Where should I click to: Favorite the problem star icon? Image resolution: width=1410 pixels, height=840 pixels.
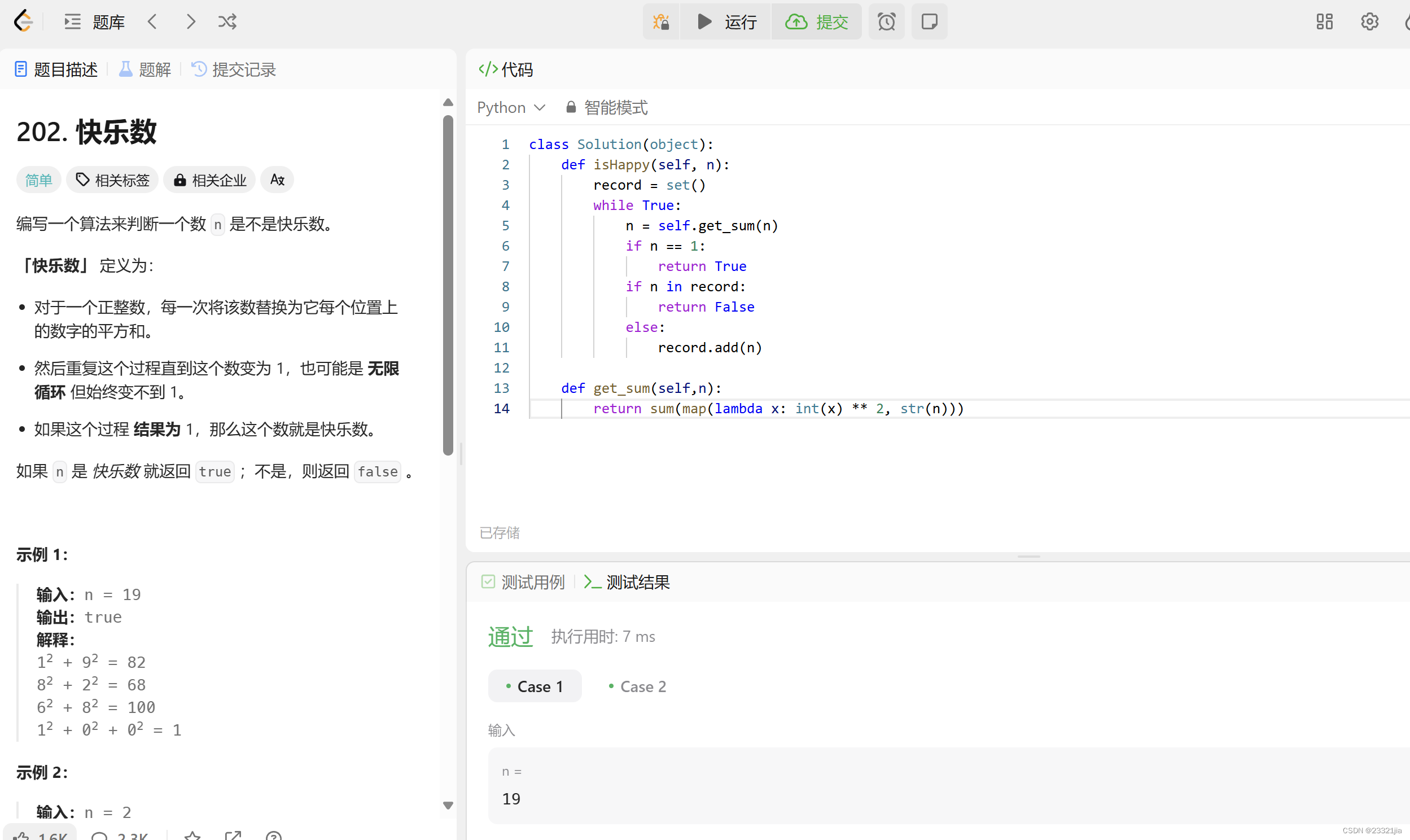[x=192, y=835]
